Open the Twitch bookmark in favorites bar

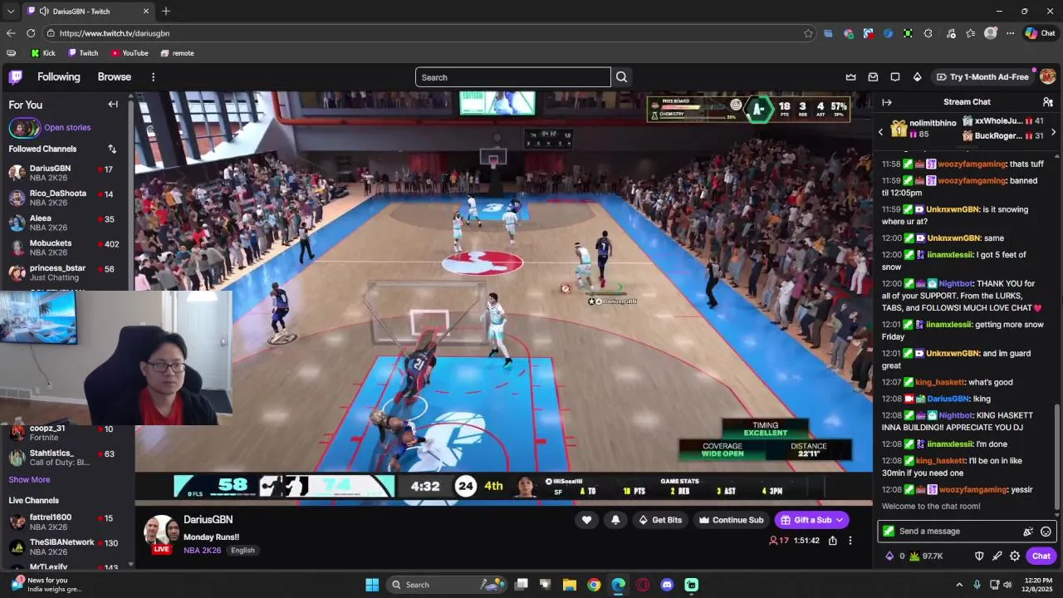[x=82, y=53]
